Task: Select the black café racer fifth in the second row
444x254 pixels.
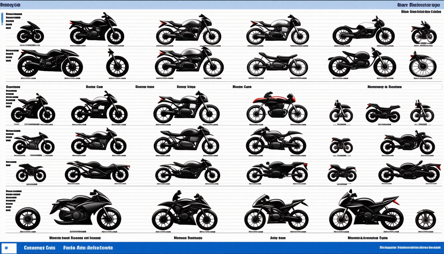Action: 362,62
